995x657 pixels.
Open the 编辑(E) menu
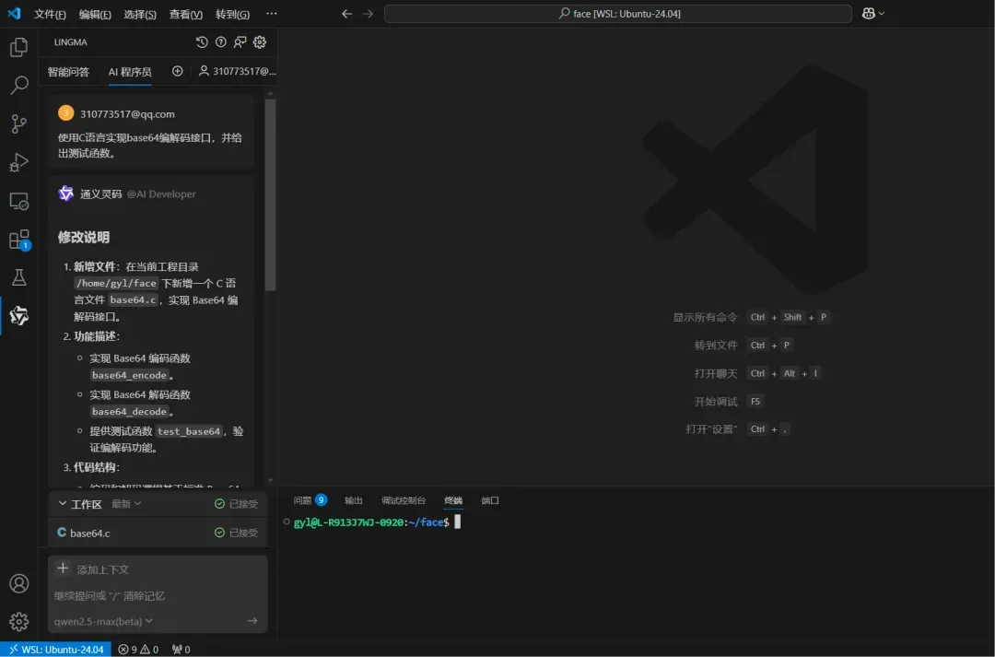[x=95, y=14]
